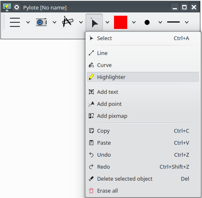This screenshot has height=198, width=202.
Task: Click Delete selected object entry
Action: point(143,179)
